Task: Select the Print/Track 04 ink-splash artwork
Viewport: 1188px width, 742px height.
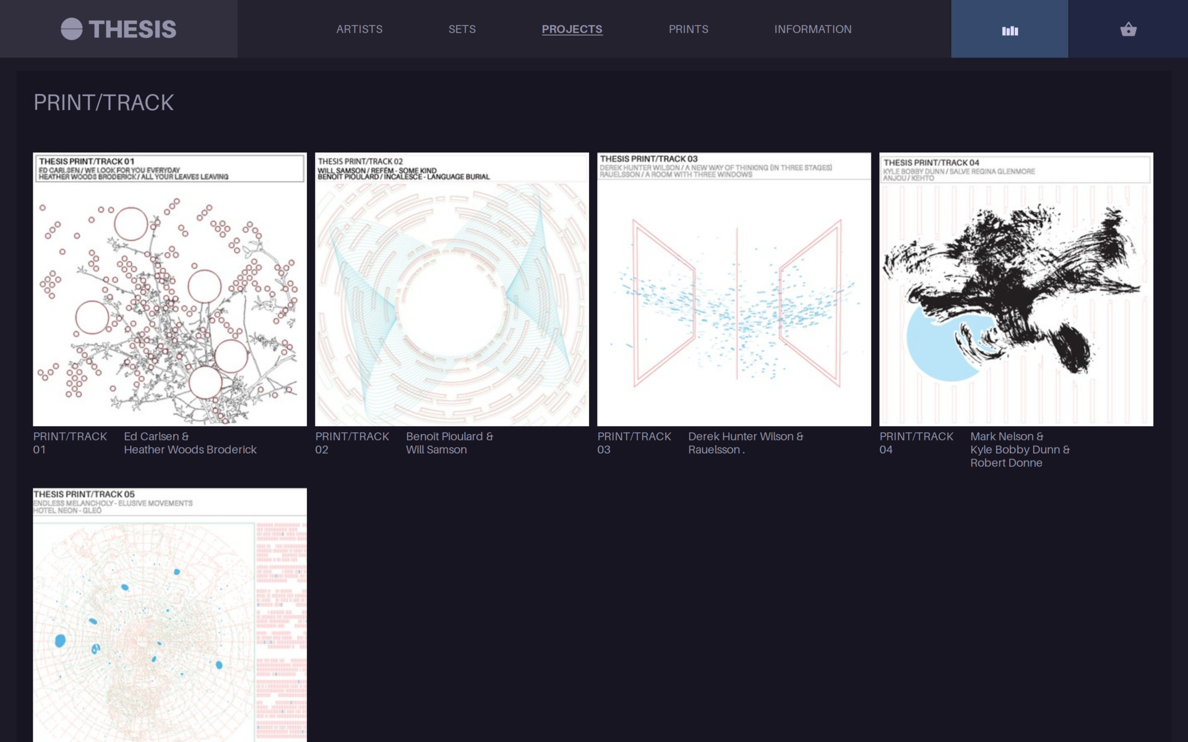Action: (x=1016, y=289)
